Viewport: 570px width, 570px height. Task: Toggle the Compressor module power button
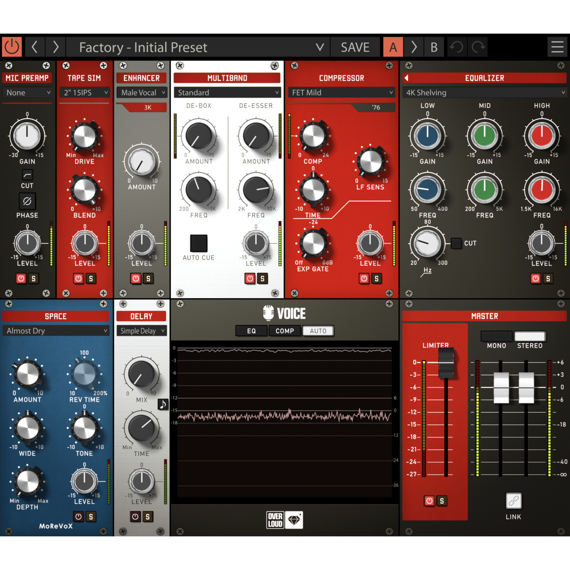(364, 279)
